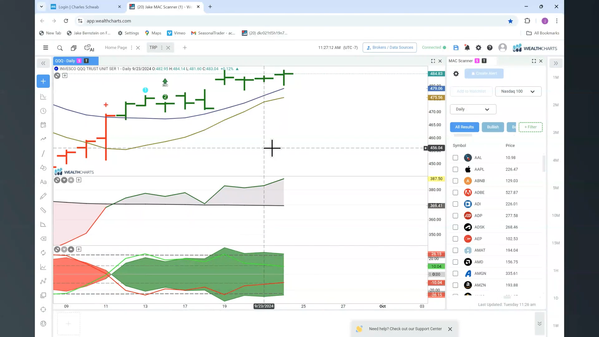Screen dimensions: 599x337
Task: Click the blue add plus tool button
Action: pos(43,81)
